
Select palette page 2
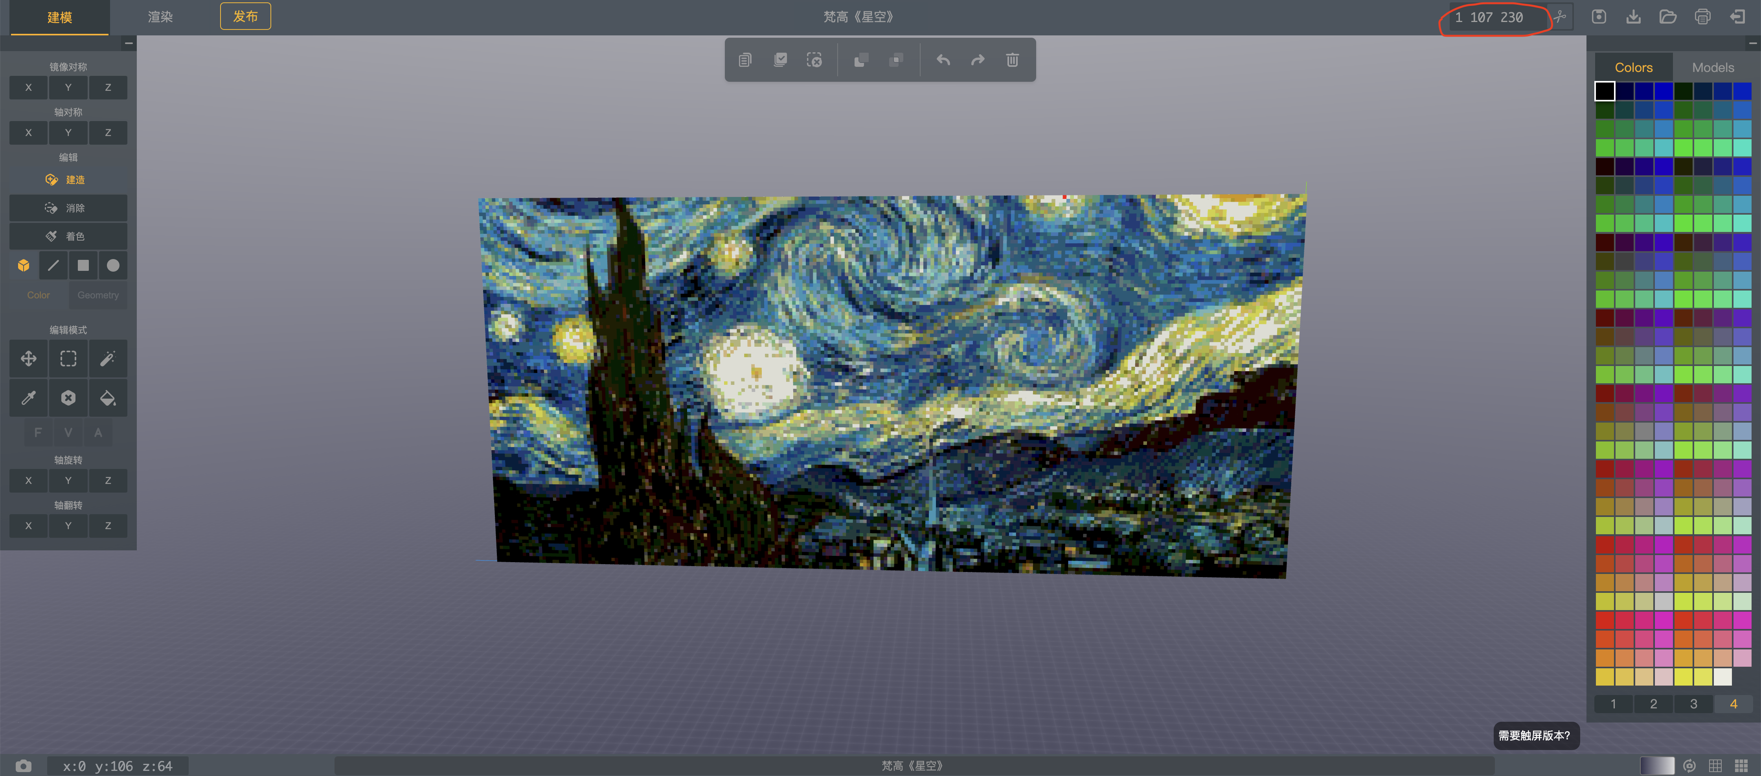click(1654, 704)
